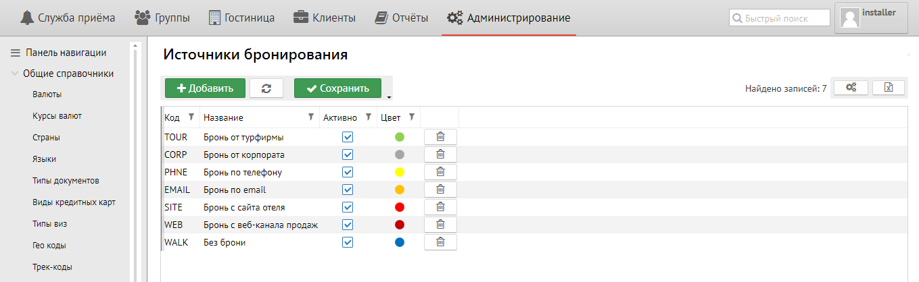This screenshot has height=282, width=919.
Task: Open grid settings gears button
Action: coord(851,88)
